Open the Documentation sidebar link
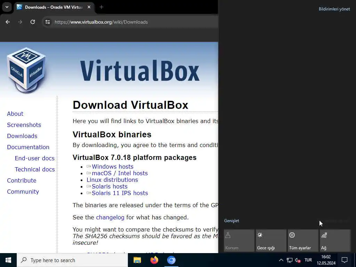356x267 pixels. point(28,147)
